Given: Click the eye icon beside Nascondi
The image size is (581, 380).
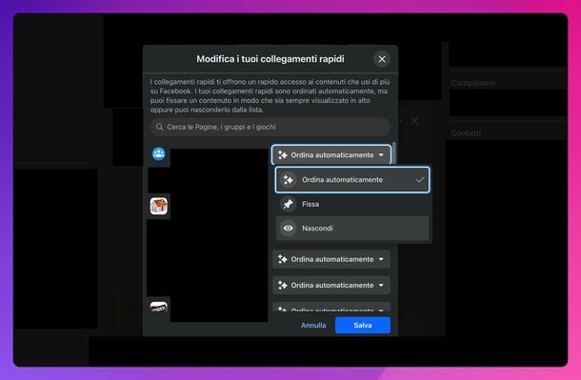Looking at the screenshot, I should 289,229.
